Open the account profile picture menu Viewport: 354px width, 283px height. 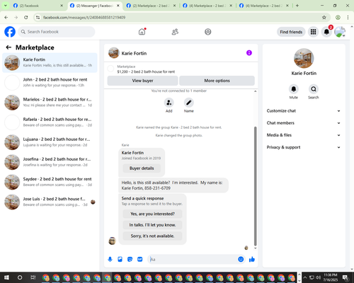[340, 32]
